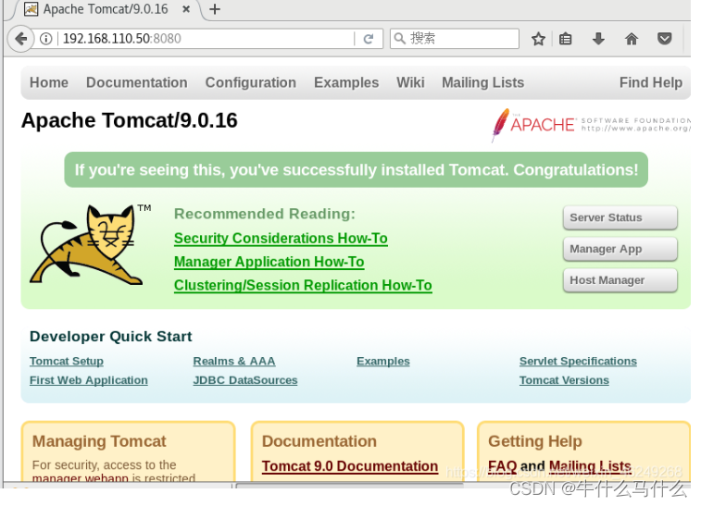Viewport: 701px width, 506px height.
Task: Open the site information icon
Action: (45, 39)
